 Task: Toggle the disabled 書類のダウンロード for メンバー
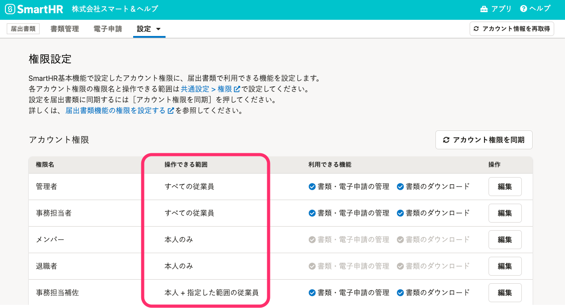(x=400, y=239)
